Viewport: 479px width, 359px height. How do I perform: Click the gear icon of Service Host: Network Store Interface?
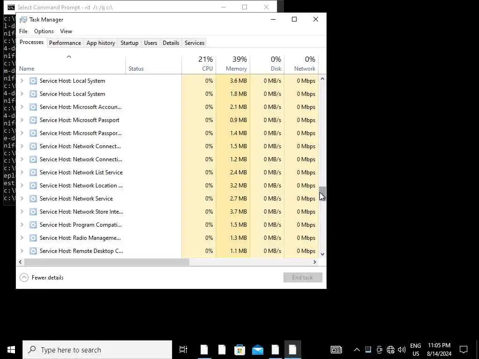(33, 212)
